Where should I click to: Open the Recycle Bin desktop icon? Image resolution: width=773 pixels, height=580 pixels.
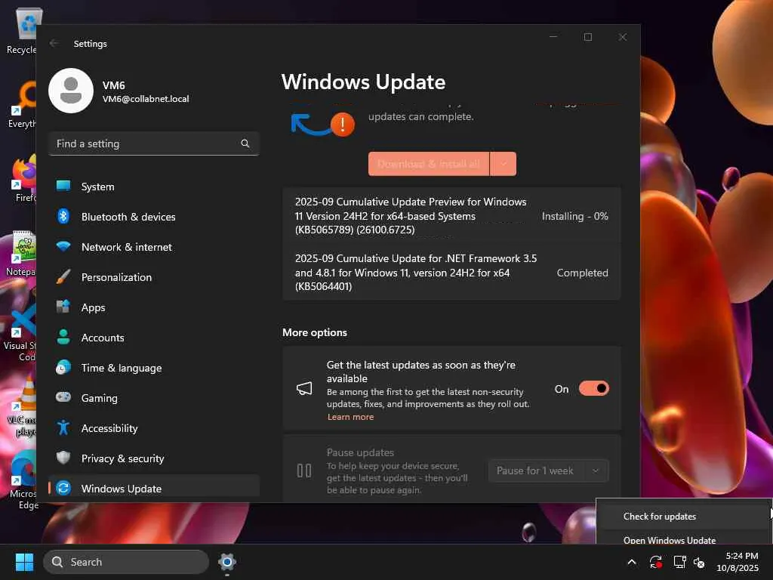[x=22, y=31]
